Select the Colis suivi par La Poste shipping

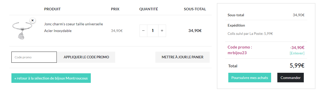pos(250,34)
